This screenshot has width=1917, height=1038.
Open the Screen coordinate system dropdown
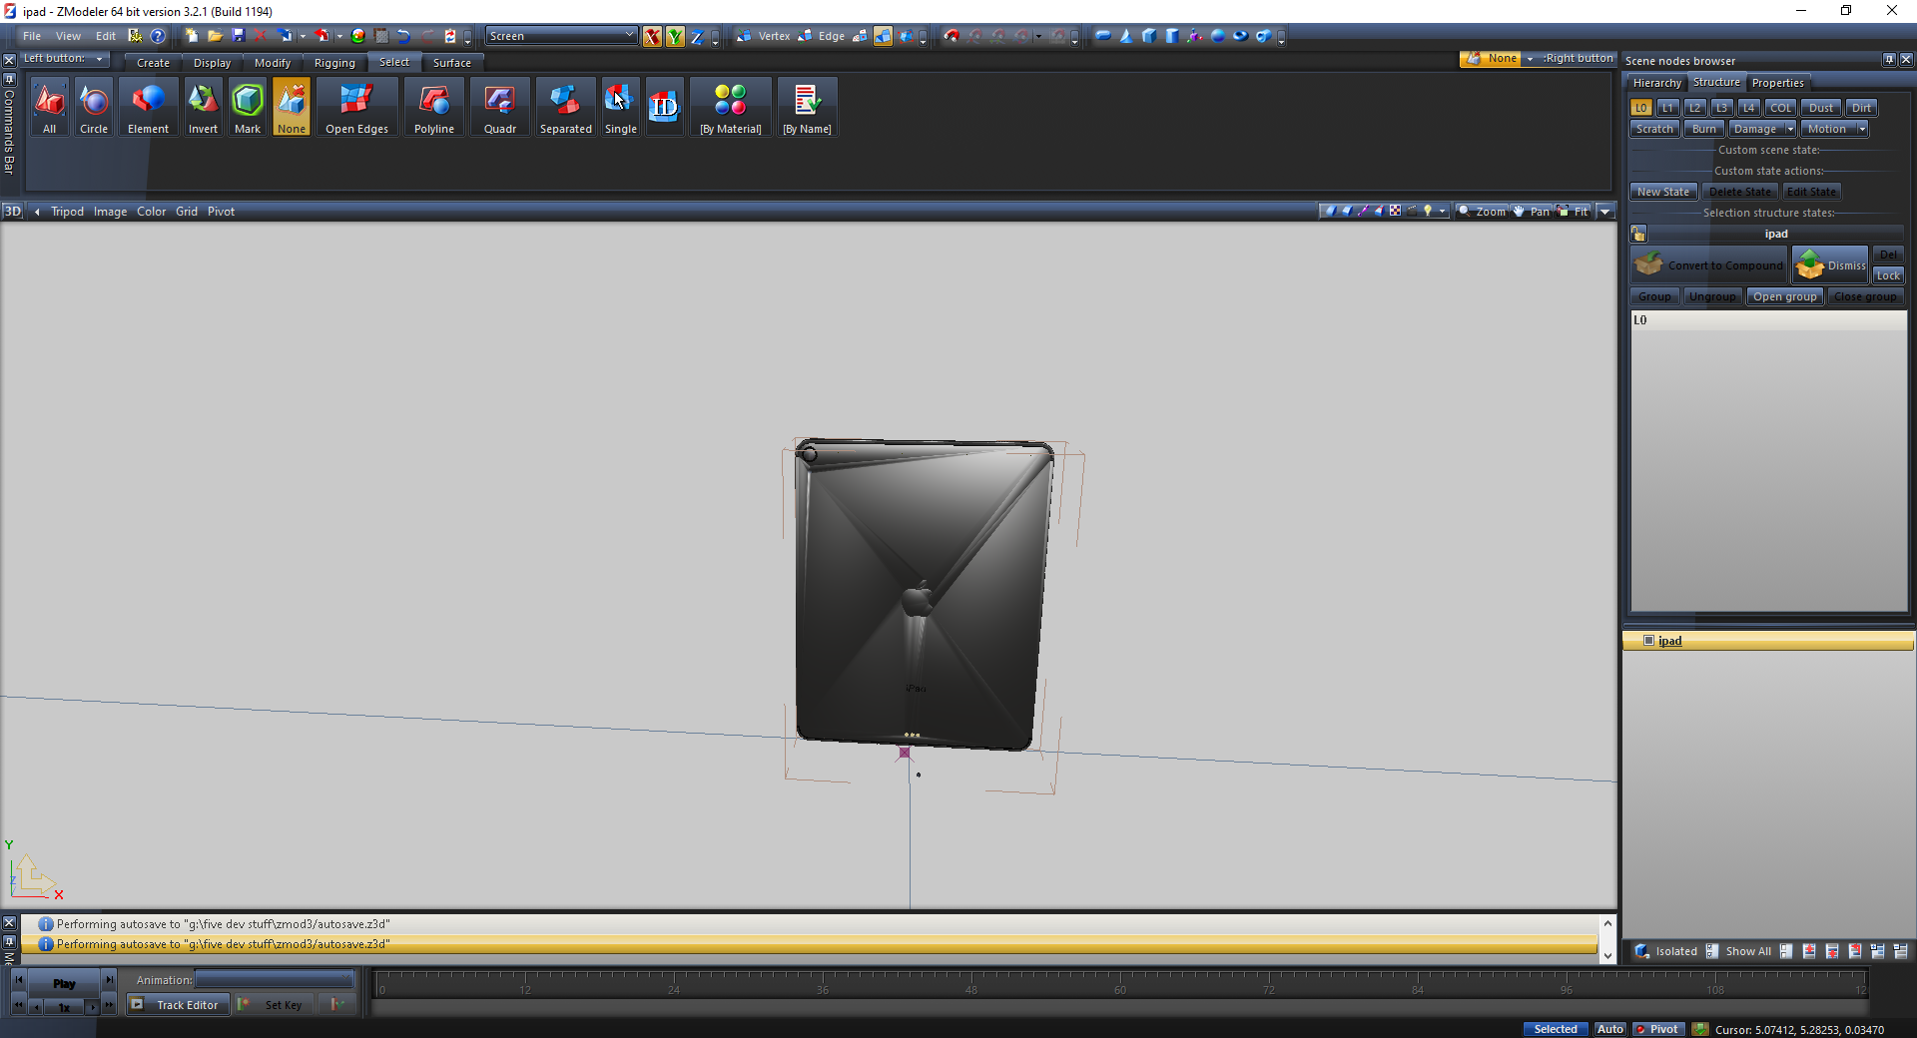[561, 36]
